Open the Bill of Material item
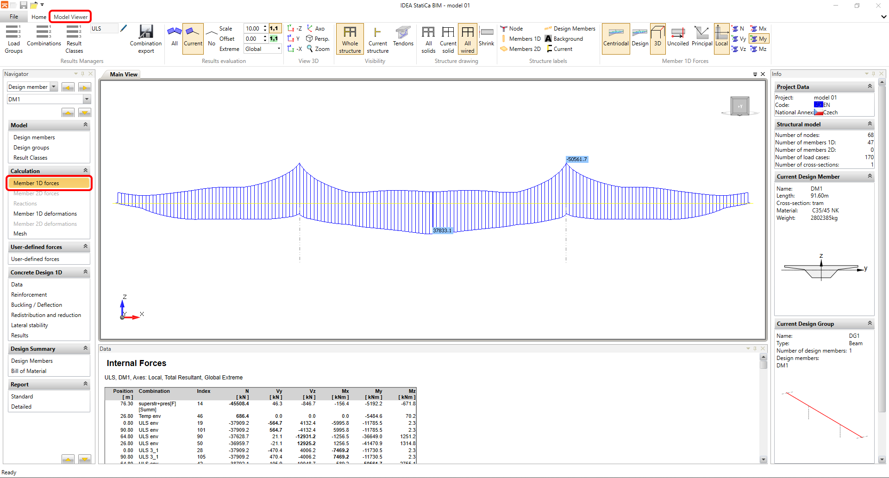The width and height of the screenshot is (889, 478). pyautogui.click(x=29, y=371)
